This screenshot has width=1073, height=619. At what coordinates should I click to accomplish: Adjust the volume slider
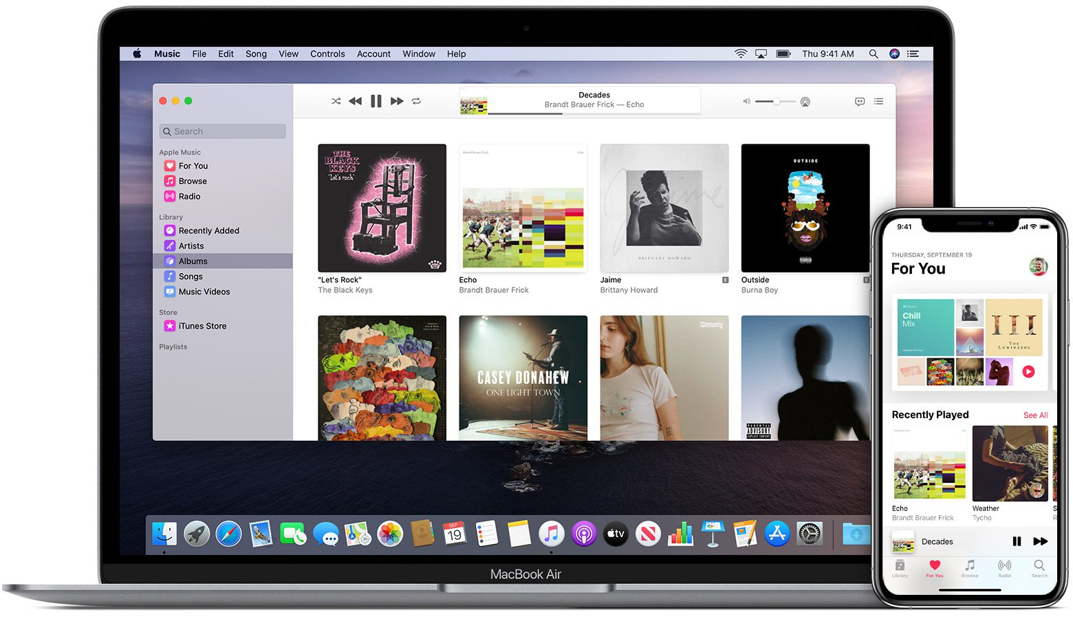(x=775, y=102)
